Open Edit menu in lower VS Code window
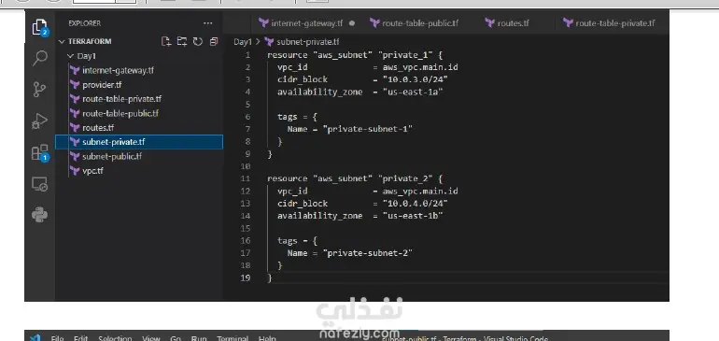The width and height of the screenshot is (719, 341). coord(80,339)
